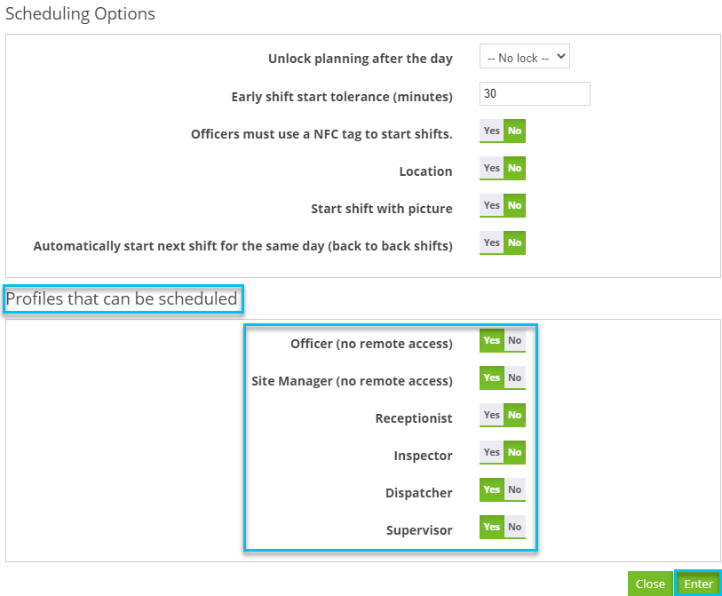722x596 pixels.
Task: Disable scheduling for Officer profile
Action: click(514, 340)
